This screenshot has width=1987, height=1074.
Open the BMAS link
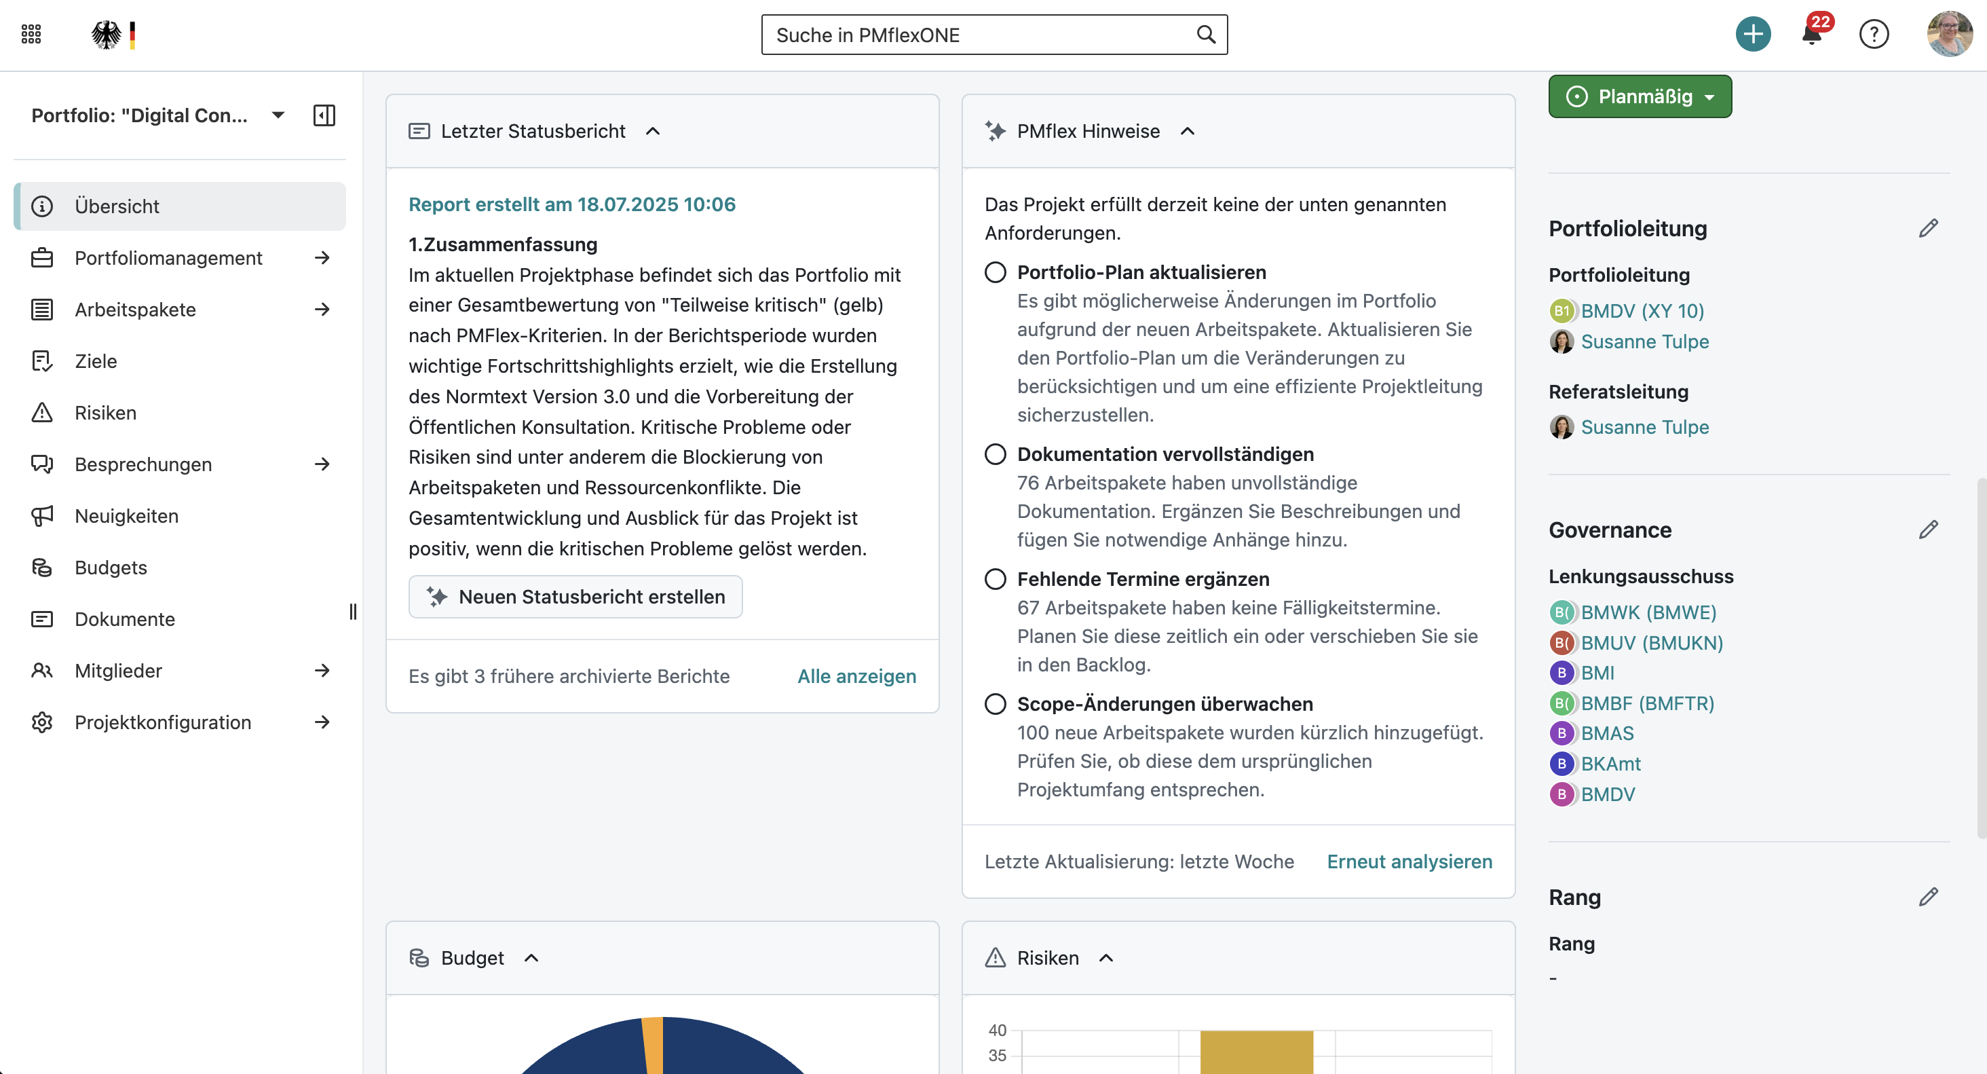[x=1608, y=734]
